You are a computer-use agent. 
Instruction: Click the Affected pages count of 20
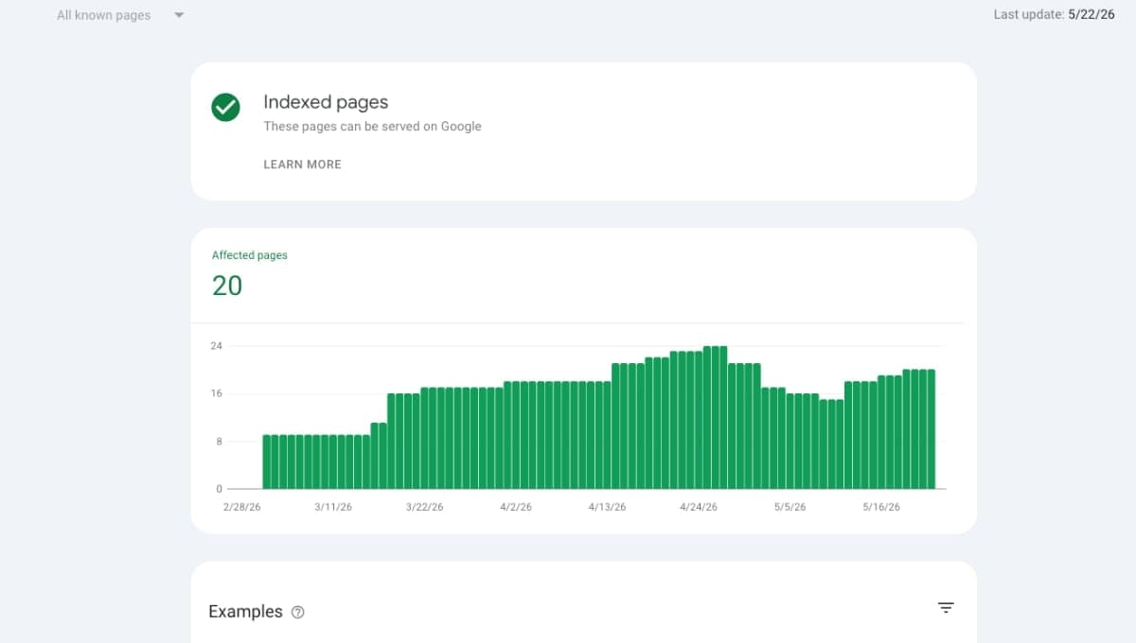point(227,286)
